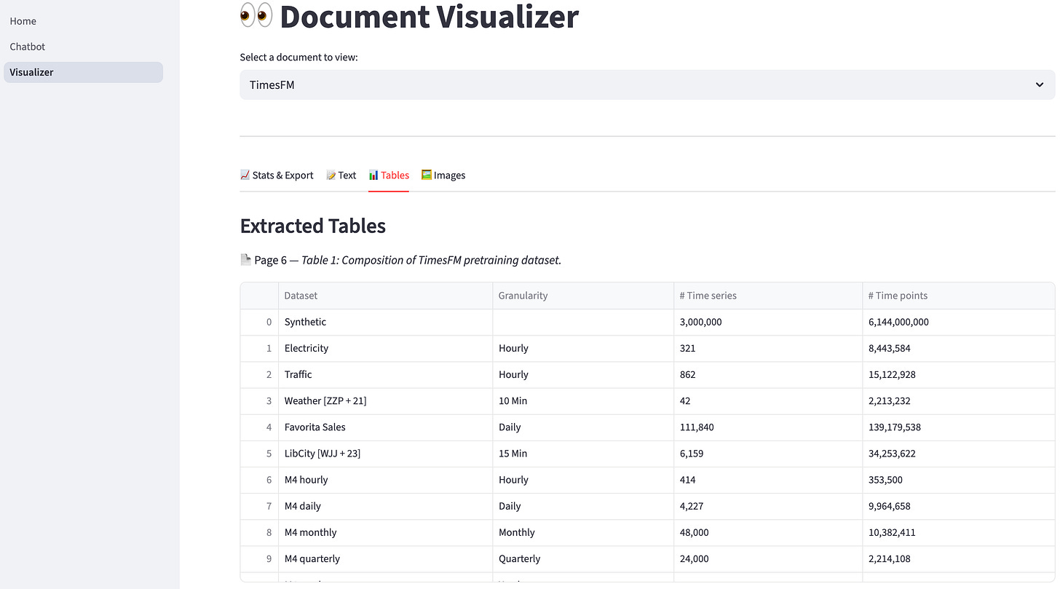Open the TimesFM document dropdown

click(x=647, y=85)
